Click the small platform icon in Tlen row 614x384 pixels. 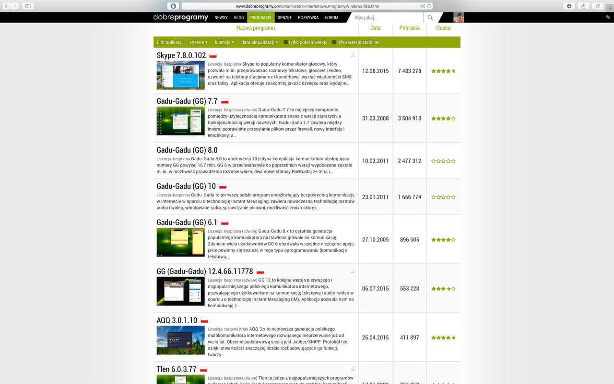point(353,369)
